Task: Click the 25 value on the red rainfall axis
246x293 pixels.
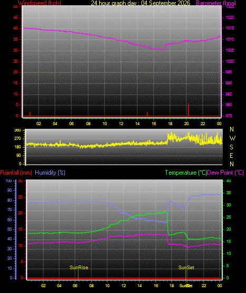Action: (21, 197)
